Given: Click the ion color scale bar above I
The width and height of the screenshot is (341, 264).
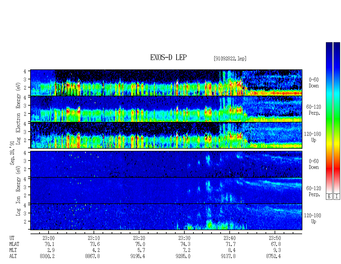Looking at the screenshot, I should 337,118.
